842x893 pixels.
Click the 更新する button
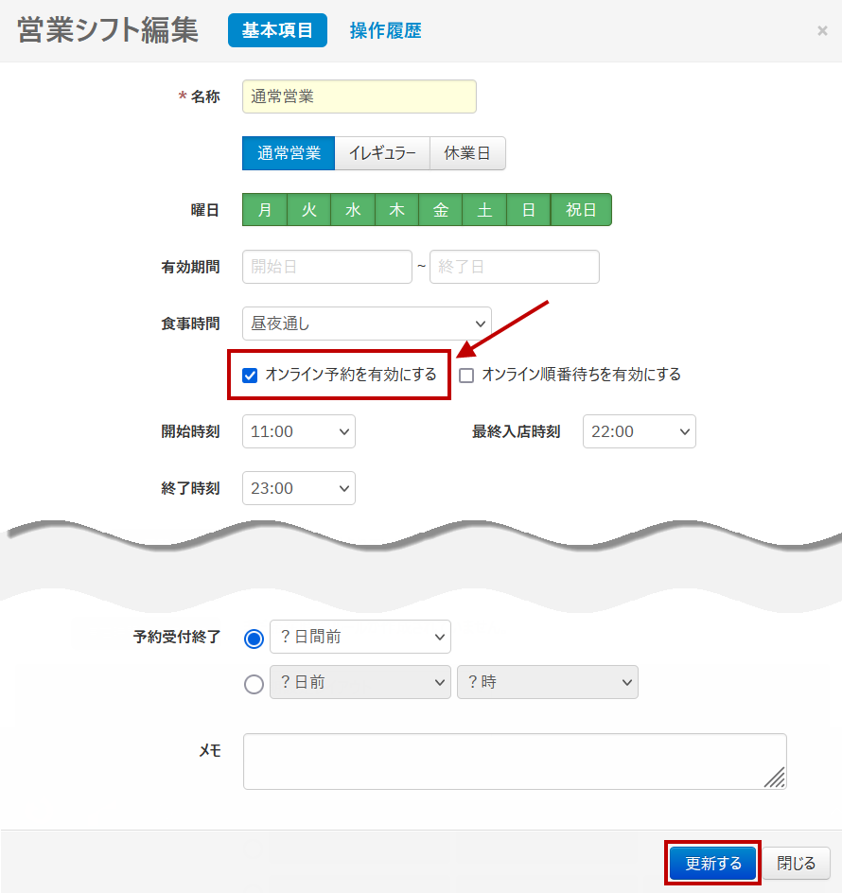[712, 864]
